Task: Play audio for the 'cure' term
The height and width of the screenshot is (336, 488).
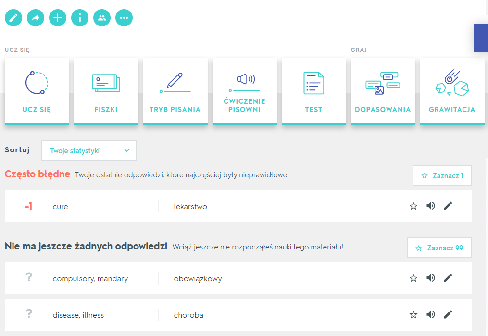Action: 431,206
